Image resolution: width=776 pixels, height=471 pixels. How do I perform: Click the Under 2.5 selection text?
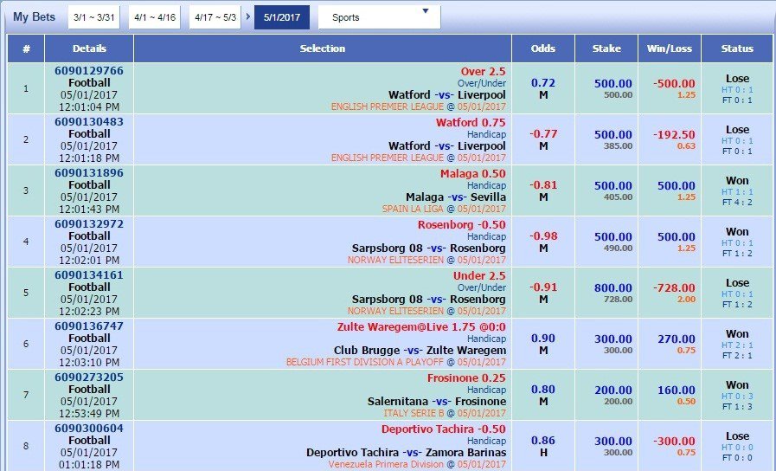click(x=479, y=276)
